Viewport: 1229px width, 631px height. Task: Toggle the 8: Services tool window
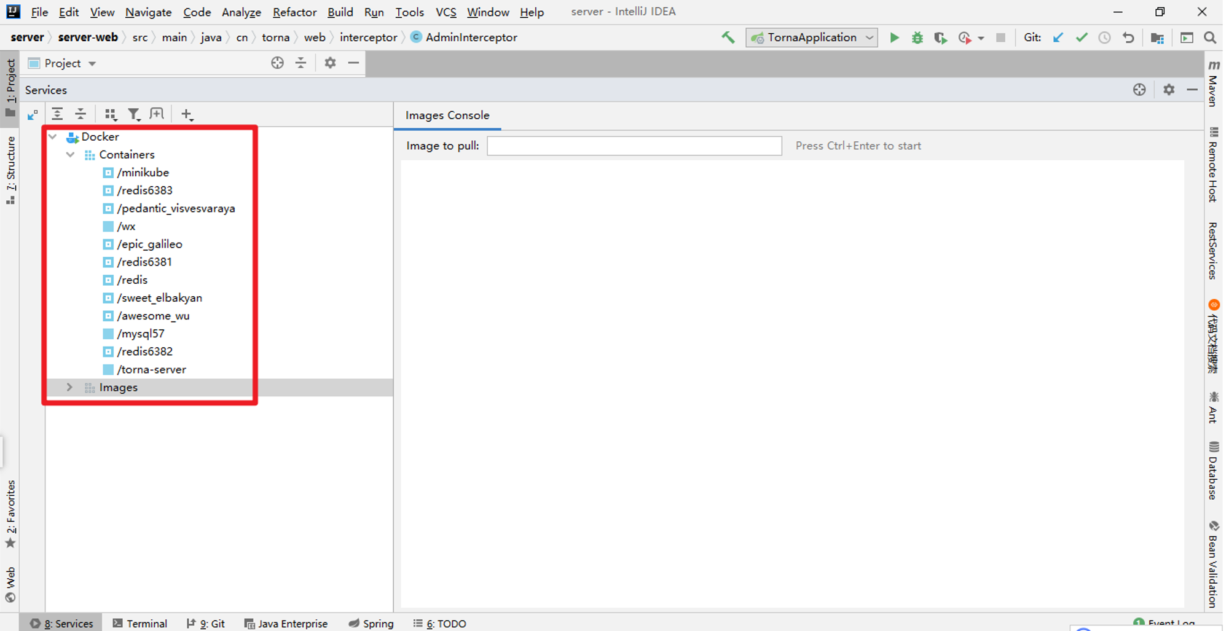[x=61, y=623]
